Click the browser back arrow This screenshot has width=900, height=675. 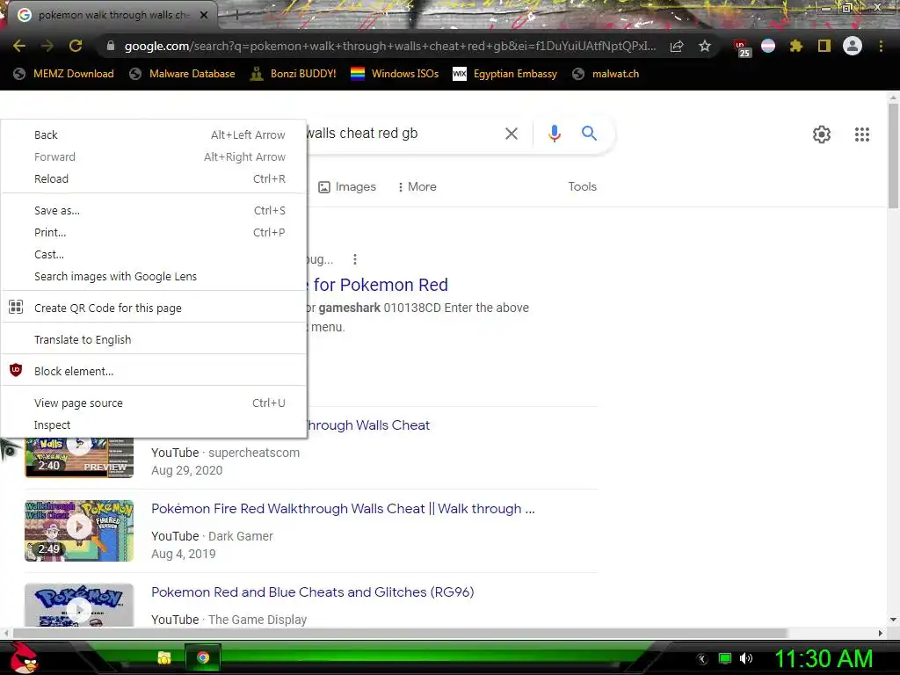(19, 46)
